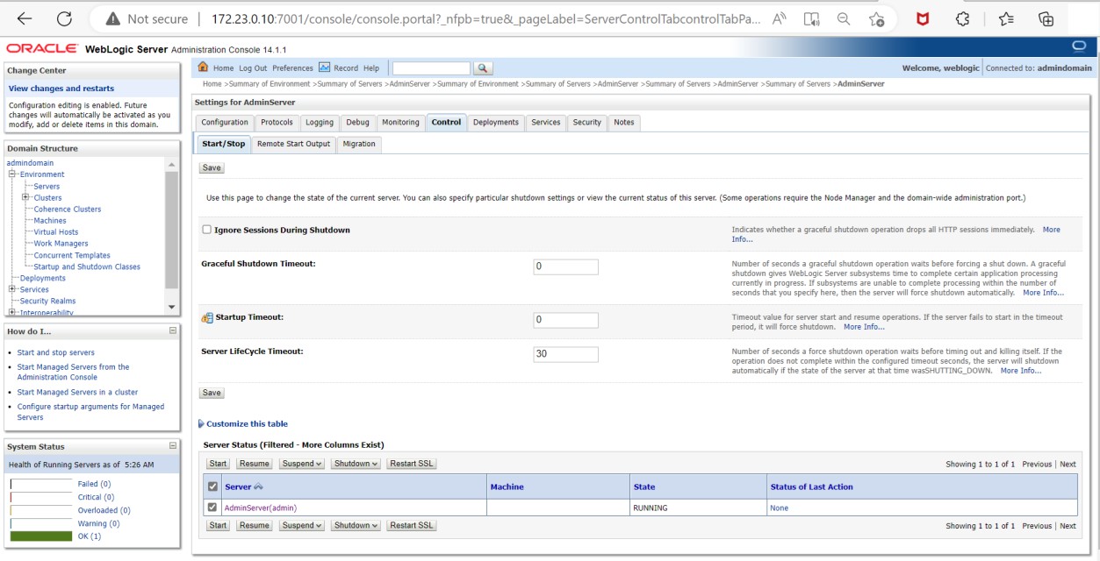Screen dimensions: 1100x561
Task: Click Domain Structure scrollbar down arrow
Action: click(171, 307)
